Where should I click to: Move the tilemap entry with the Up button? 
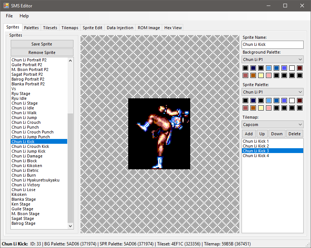[x=262, y=134]
